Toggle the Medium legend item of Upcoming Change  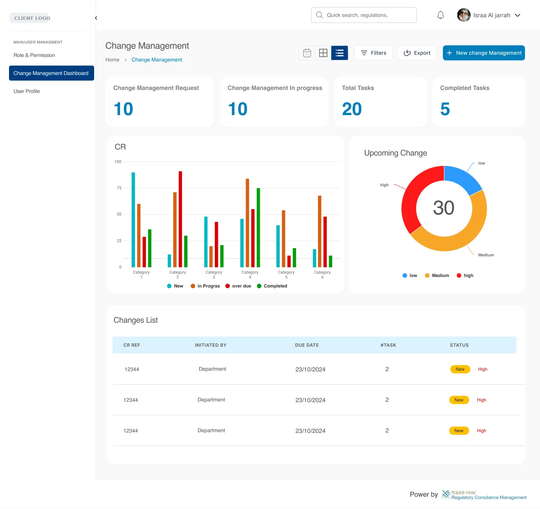[x=437, y=275]
